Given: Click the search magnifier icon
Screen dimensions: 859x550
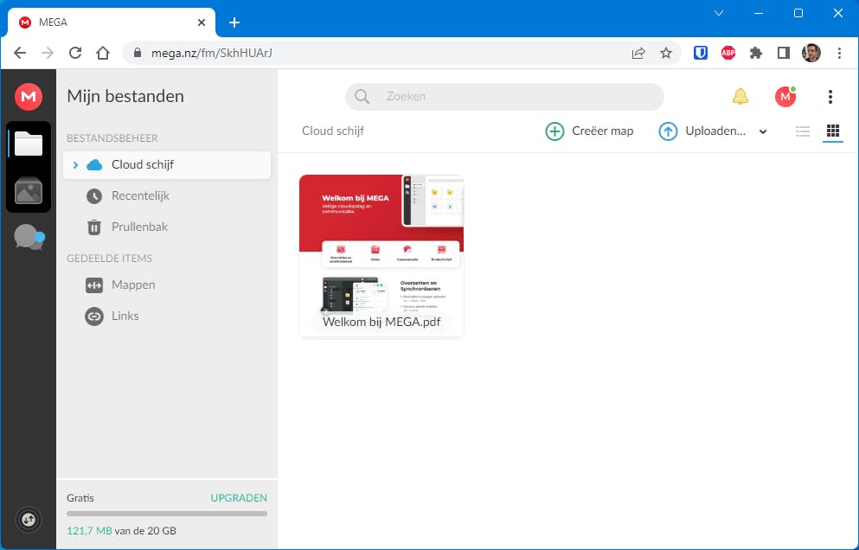Looking at the screenshot, I should pos(362,96).
